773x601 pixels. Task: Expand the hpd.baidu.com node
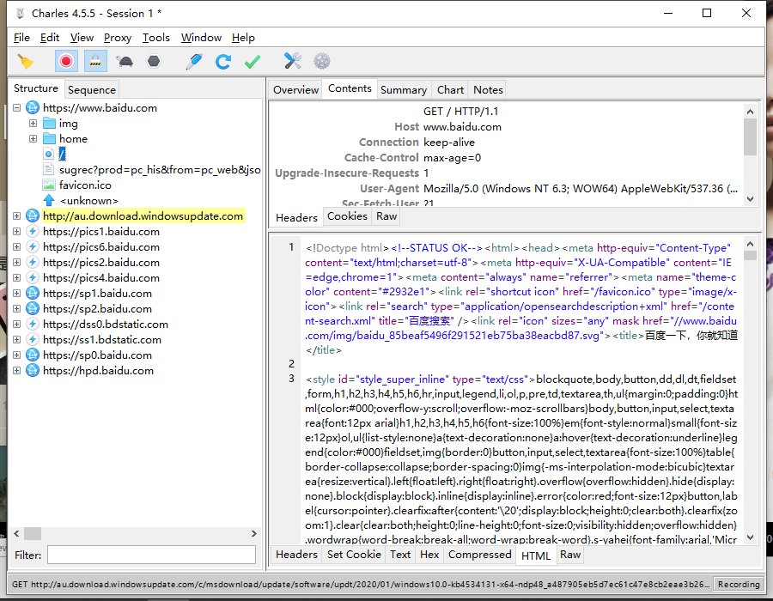17,370
